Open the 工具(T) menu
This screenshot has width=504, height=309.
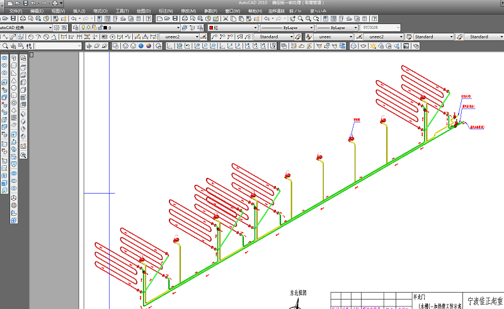pos(122,11)
